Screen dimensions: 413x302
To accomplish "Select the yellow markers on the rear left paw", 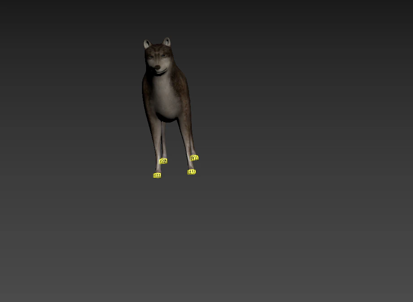I will click(194, 157).
